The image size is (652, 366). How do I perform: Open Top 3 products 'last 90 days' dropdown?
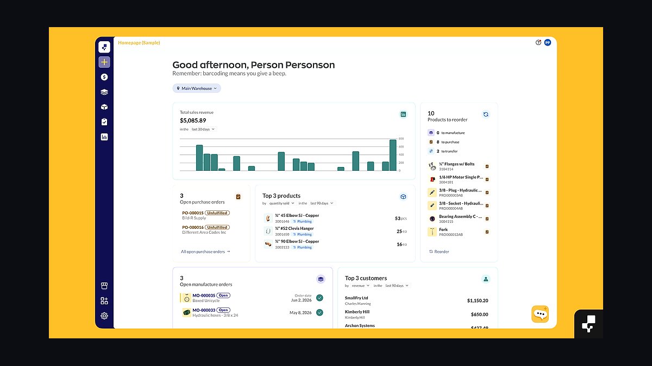[x=322, y=203]
